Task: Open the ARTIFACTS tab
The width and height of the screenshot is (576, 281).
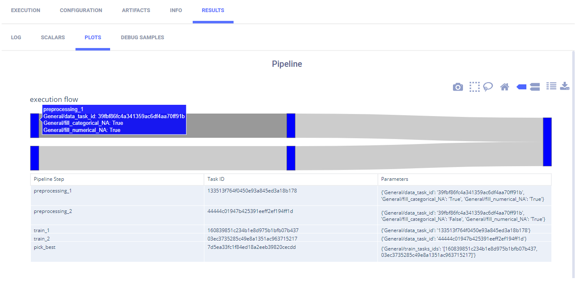Action: click(136, 10)
